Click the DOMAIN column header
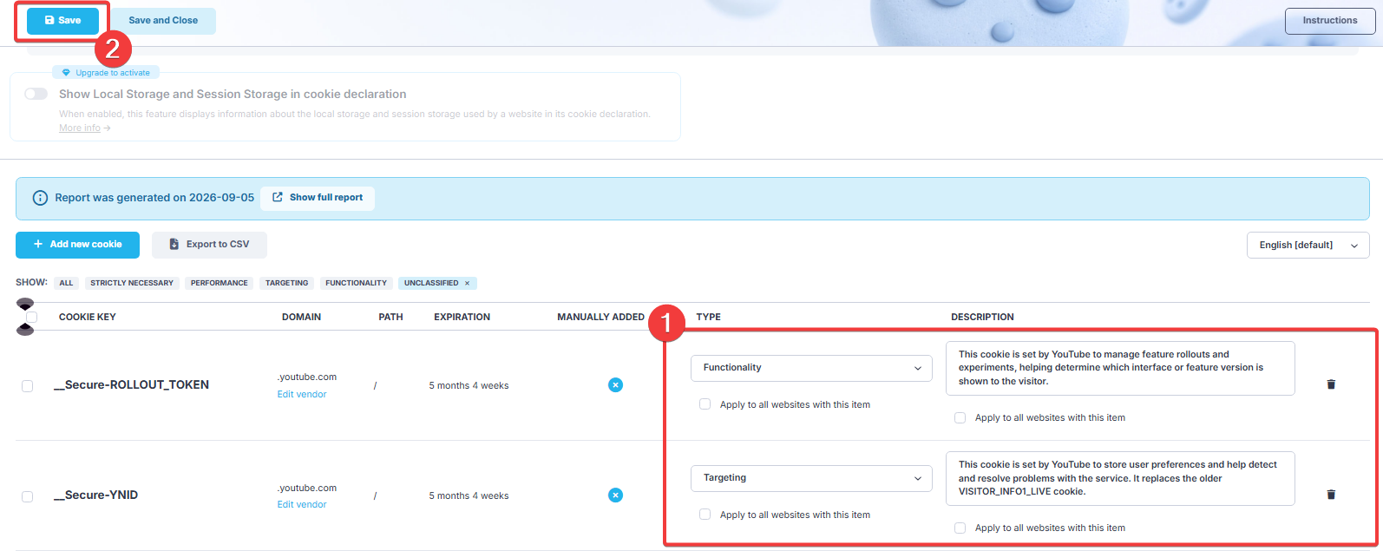This screenshot has width=1383, height=551. (x=301, y=317)
